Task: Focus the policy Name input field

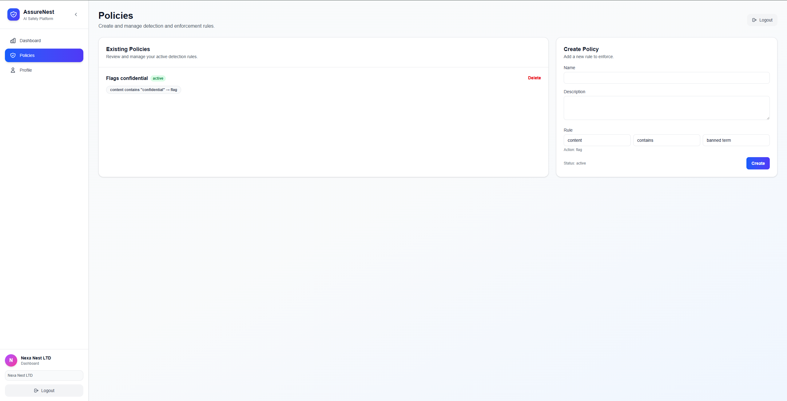Action: (x=666, y=78)
